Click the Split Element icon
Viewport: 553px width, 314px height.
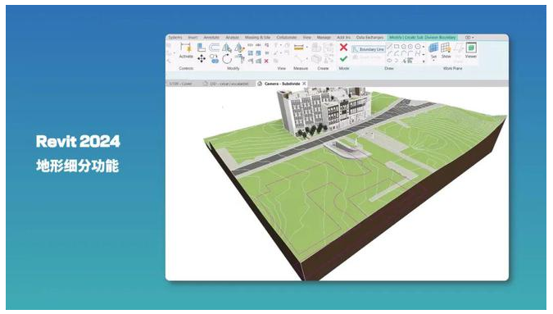pyautogui.click(x=250, y=44)
